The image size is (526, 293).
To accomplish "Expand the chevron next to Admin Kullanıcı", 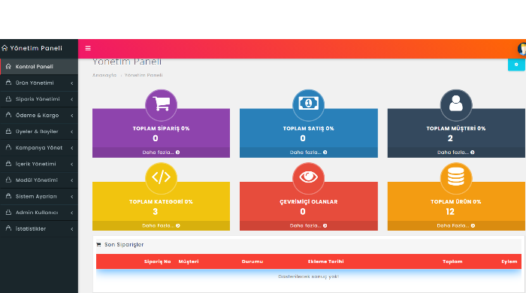I will [x=72, y=213].
